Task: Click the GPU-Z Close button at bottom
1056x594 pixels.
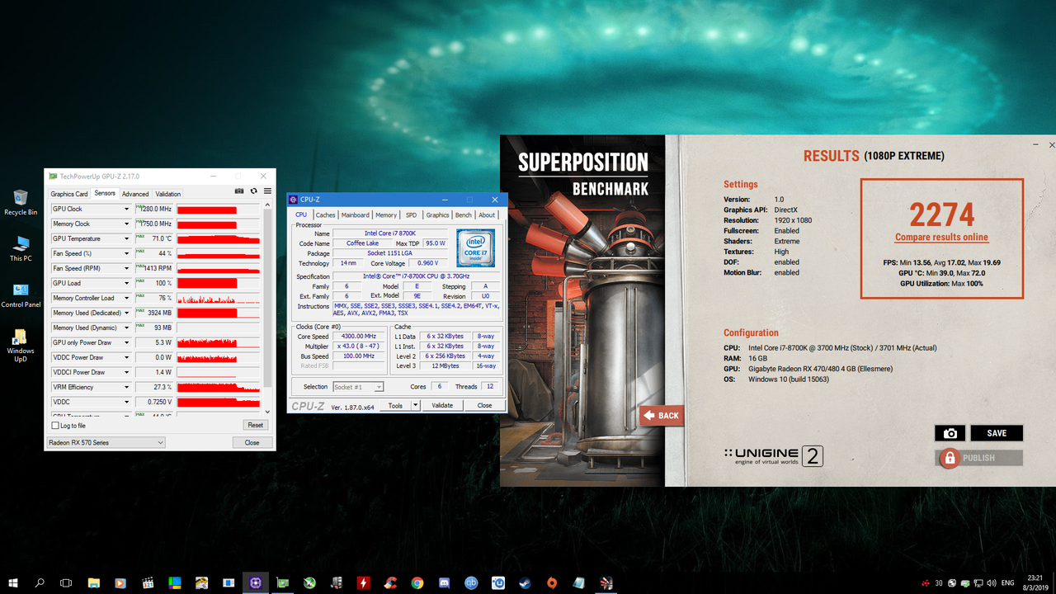Action: click(x=252, y=443)
